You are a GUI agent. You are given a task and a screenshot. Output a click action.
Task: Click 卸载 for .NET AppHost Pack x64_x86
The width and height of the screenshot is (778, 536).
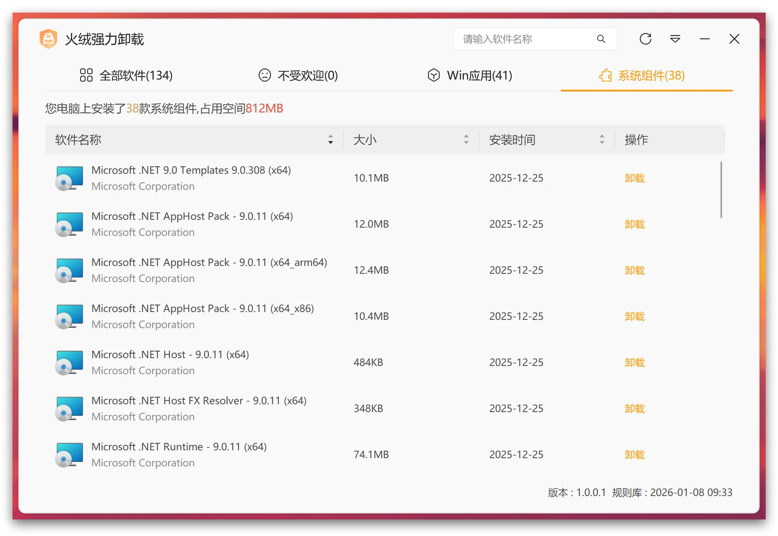tap(635, 316)
